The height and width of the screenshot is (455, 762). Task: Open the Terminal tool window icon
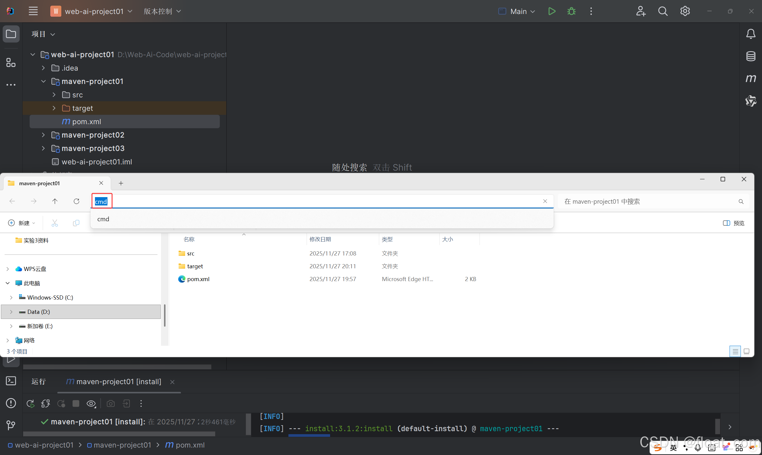coord(11,381)
